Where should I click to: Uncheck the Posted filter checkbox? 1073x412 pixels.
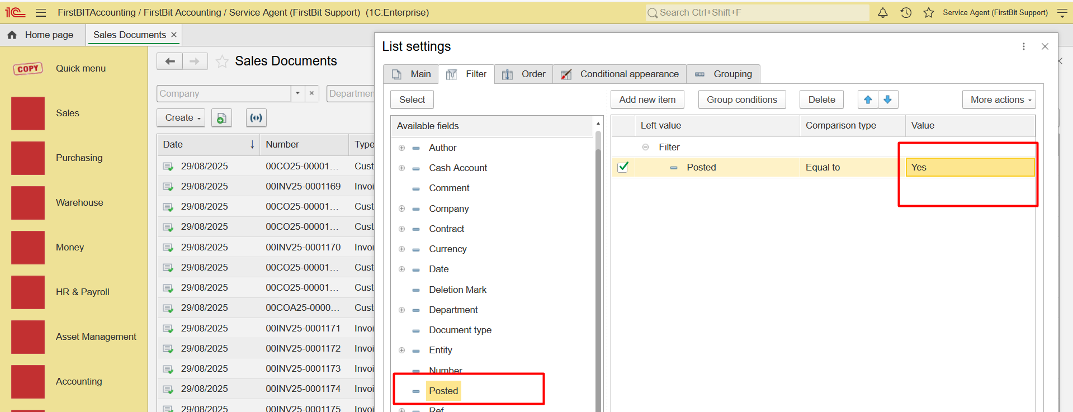(623, 167)
